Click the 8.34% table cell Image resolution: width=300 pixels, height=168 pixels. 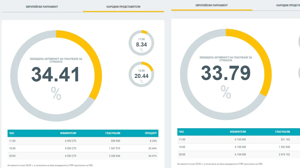coord(153,141)
